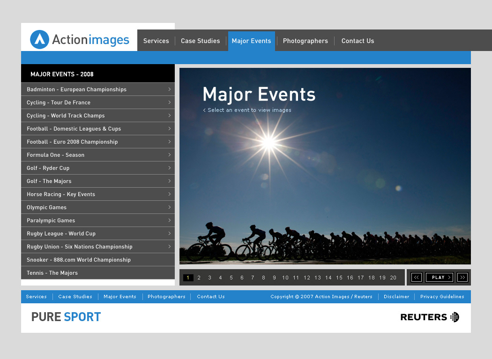Viewport: 492px width, 359px height.
Task: Click the Reuters logo in footer
Action: pyautogui.click(x=429, y=317)
